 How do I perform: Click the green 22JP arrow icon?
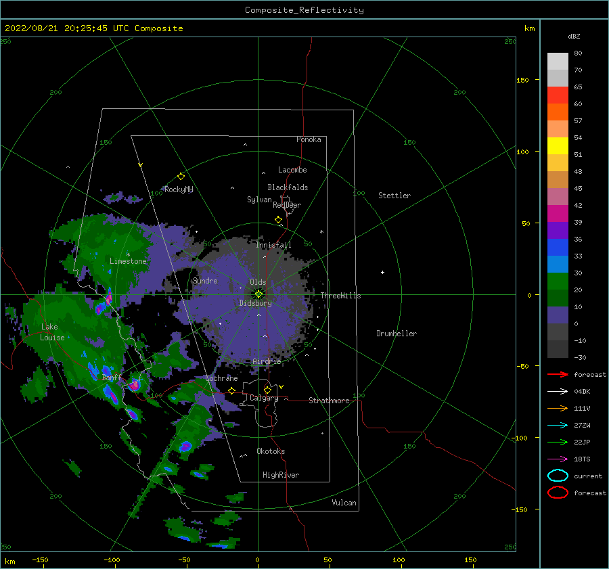(558, 442)
